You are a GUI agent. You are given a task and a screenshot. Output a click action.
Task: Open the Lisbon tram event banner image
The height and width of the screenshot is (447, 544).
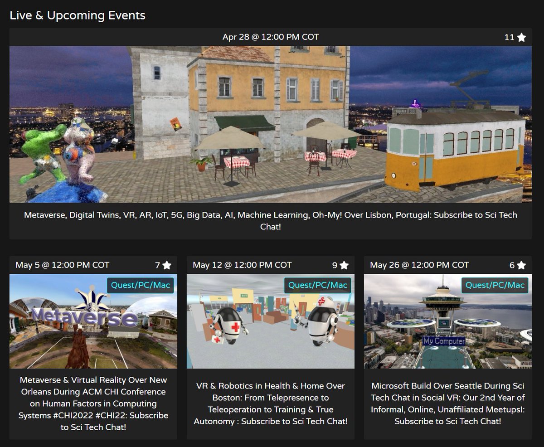271,124
